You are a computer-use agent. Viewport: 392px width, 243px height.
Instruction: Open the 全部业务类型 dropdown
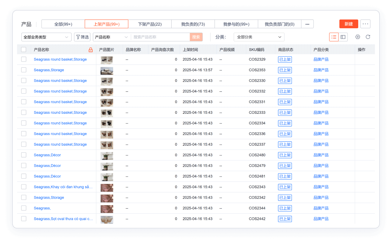coord(46,37)
